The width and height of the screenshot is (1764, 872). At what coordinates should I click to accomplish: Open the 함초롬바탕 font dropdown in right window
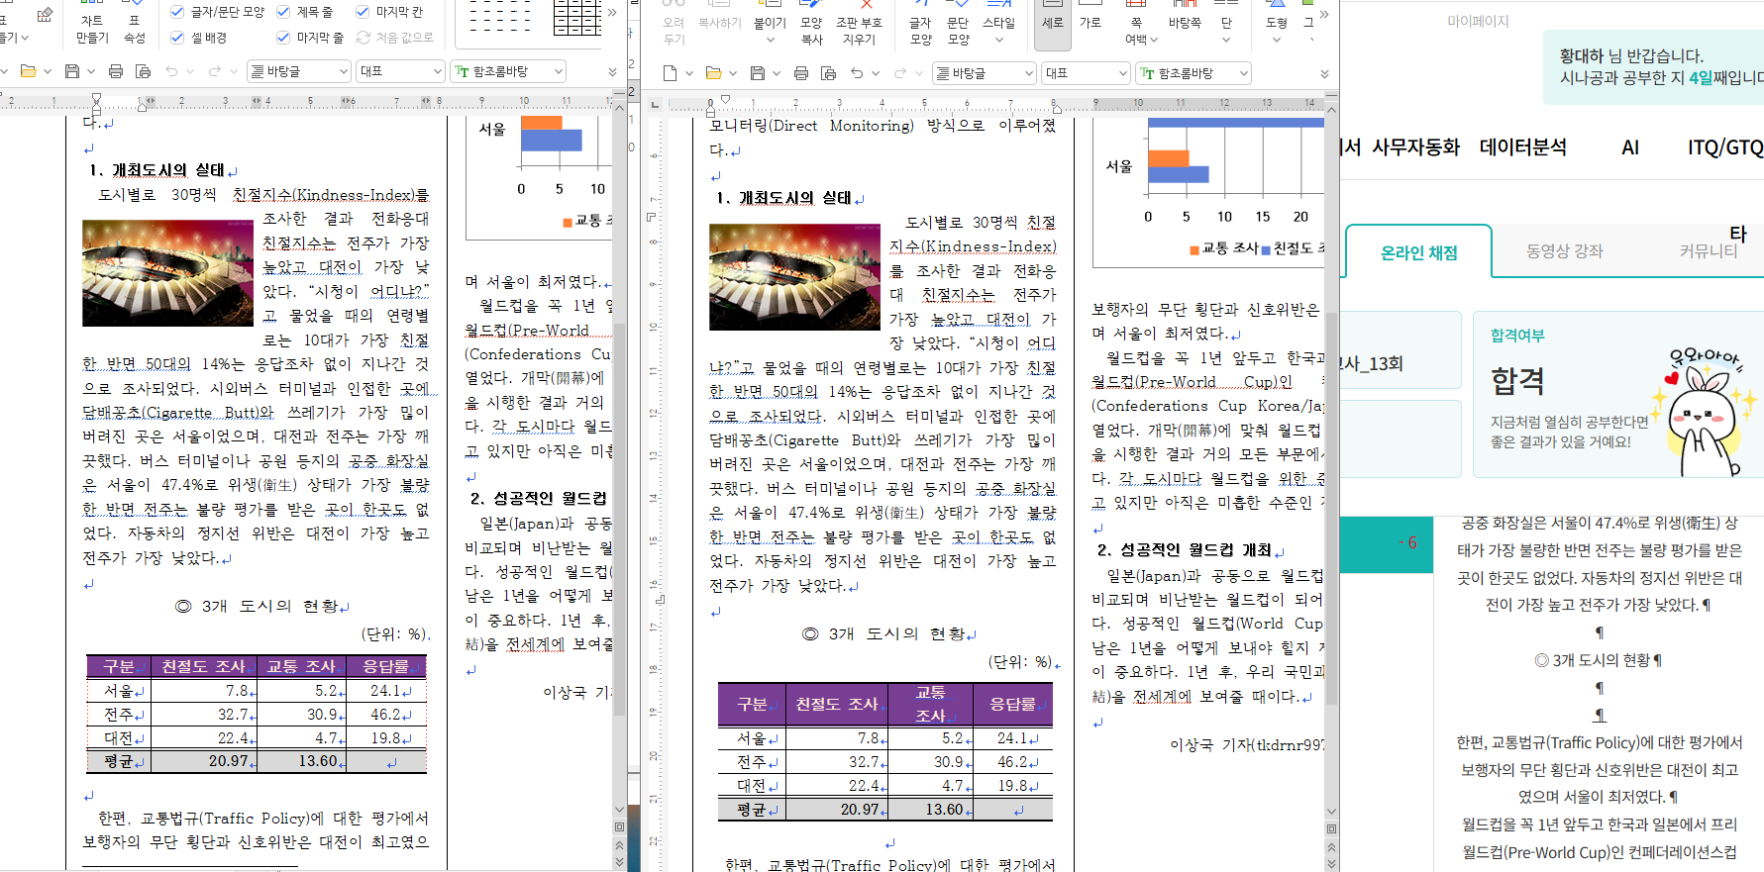tap(1193, 73)
